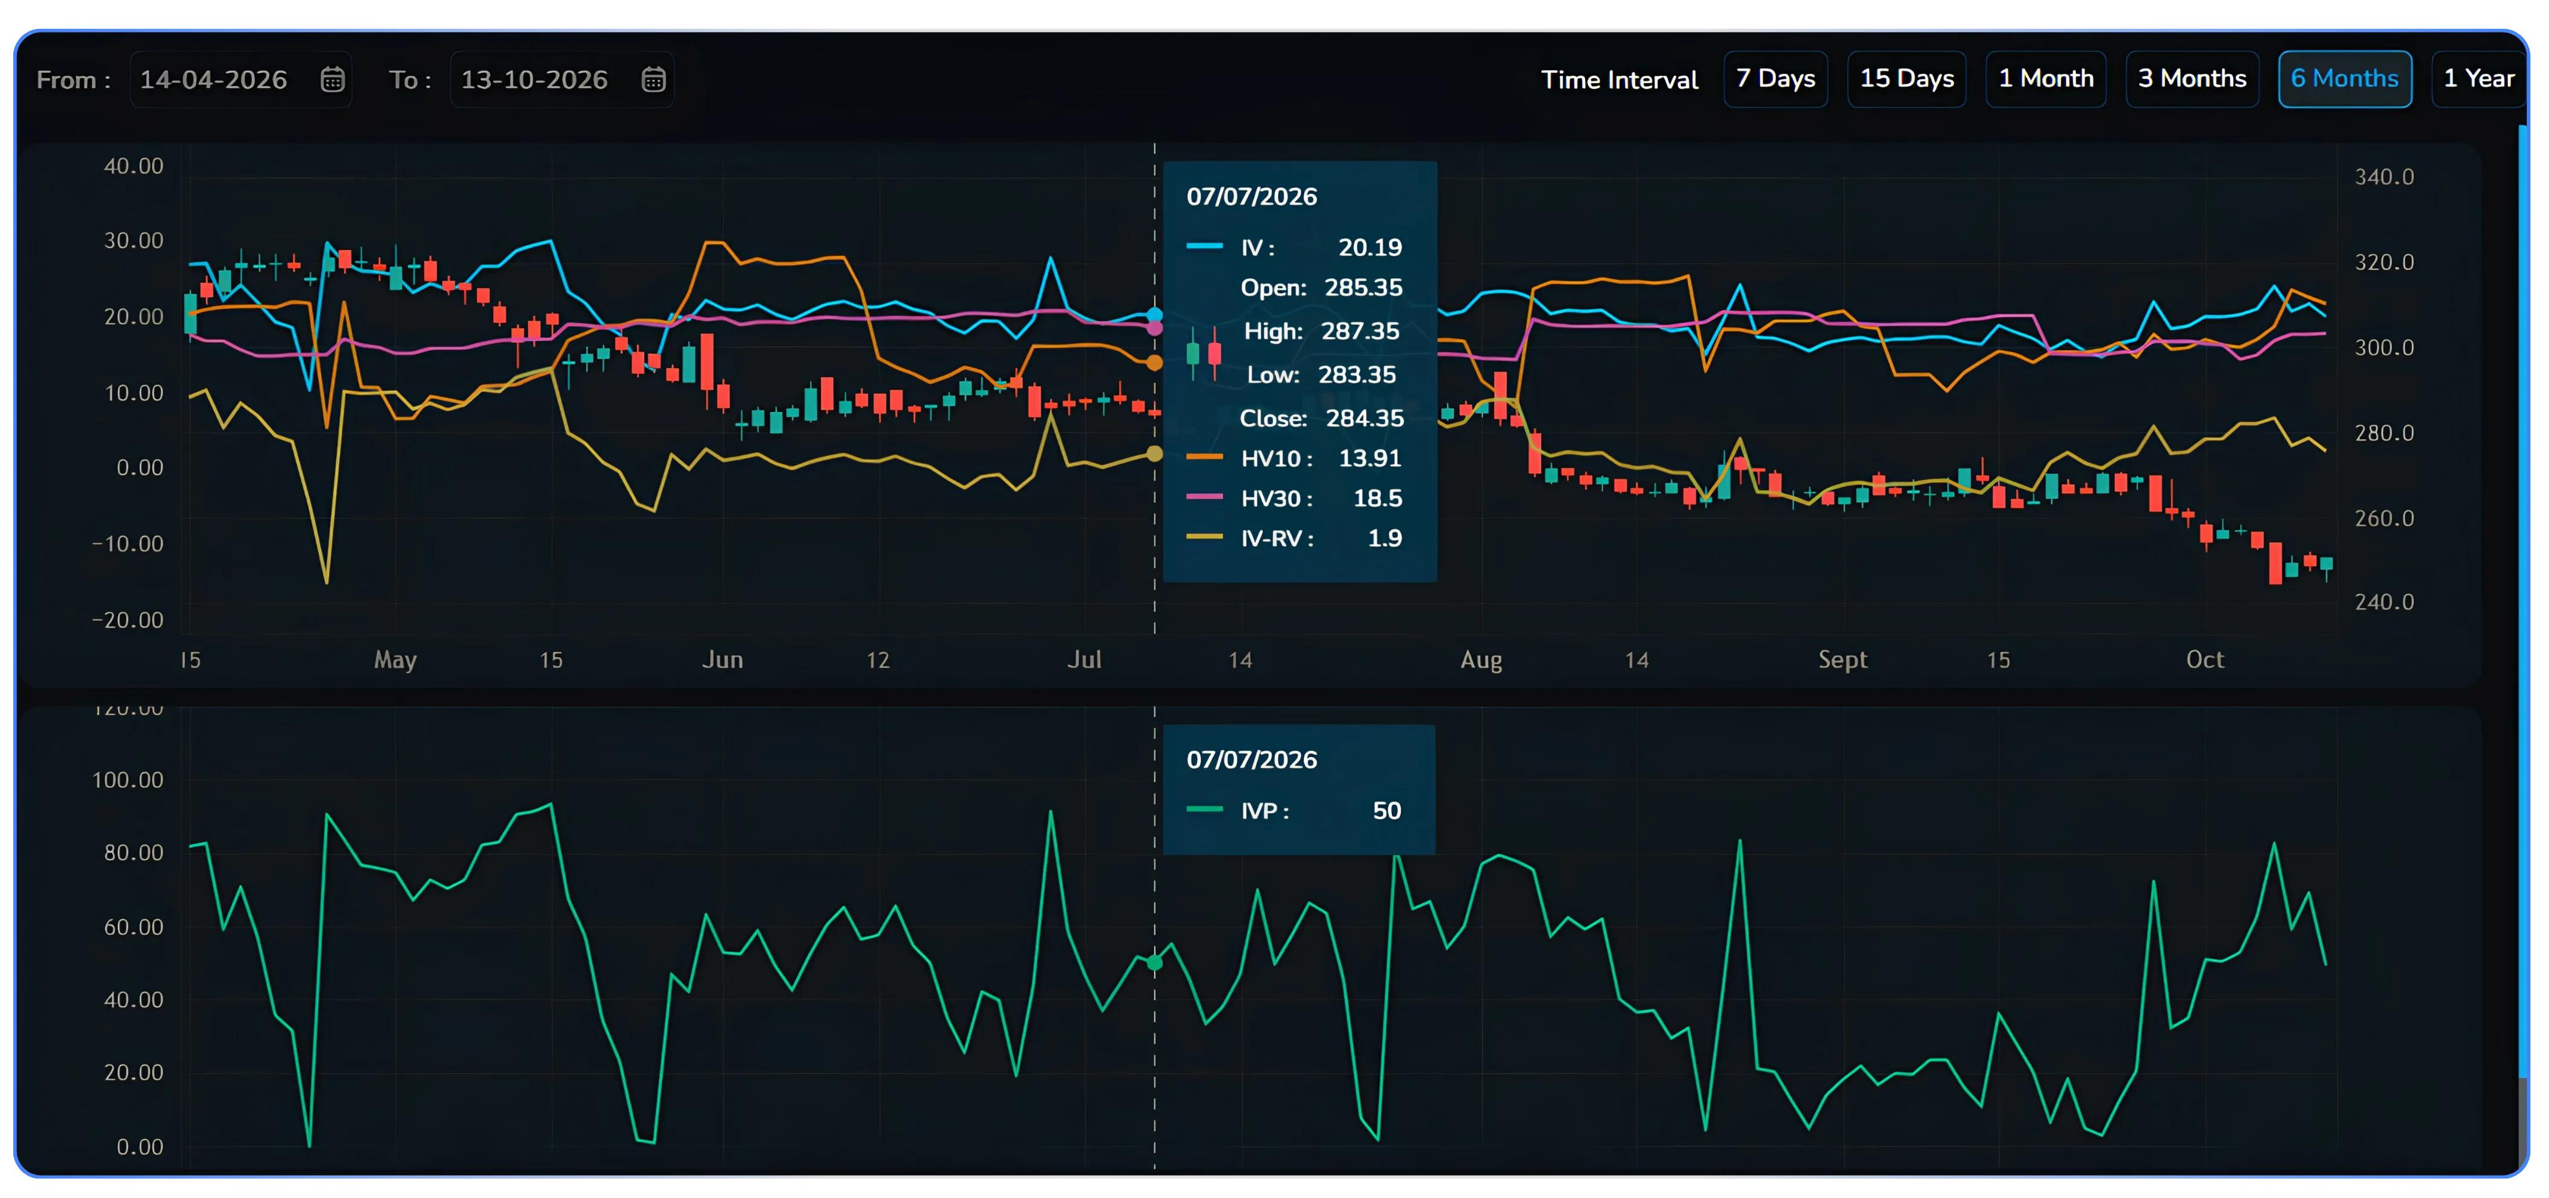Image resolution: width=2549 pixels, height=1198 pixels.
Task: Click the From : label
Action: pos(73,80)
